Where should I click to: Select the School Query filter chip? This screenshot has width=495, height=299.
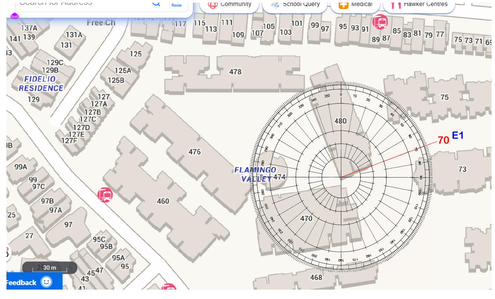[295, 5]
